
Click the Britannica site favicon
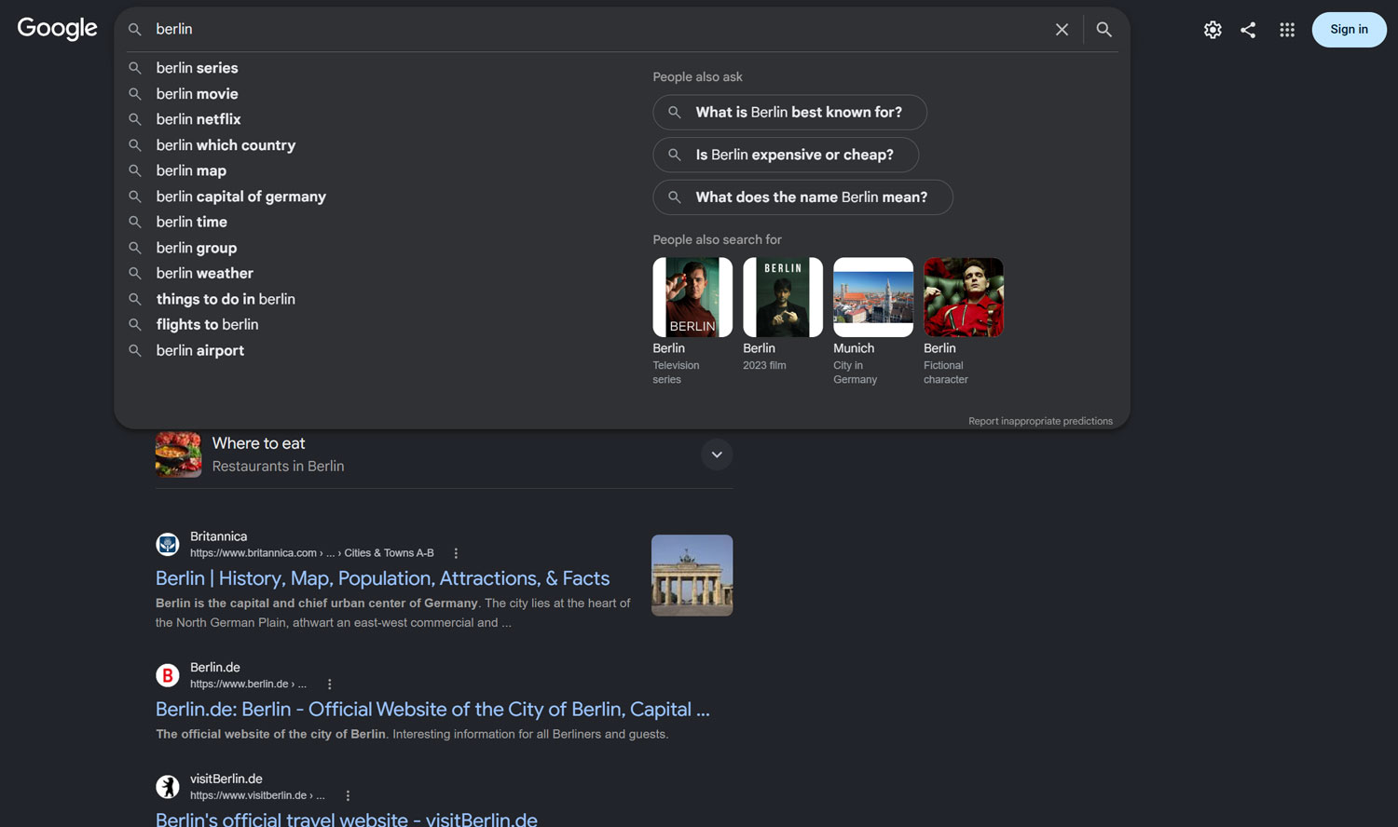168,545
